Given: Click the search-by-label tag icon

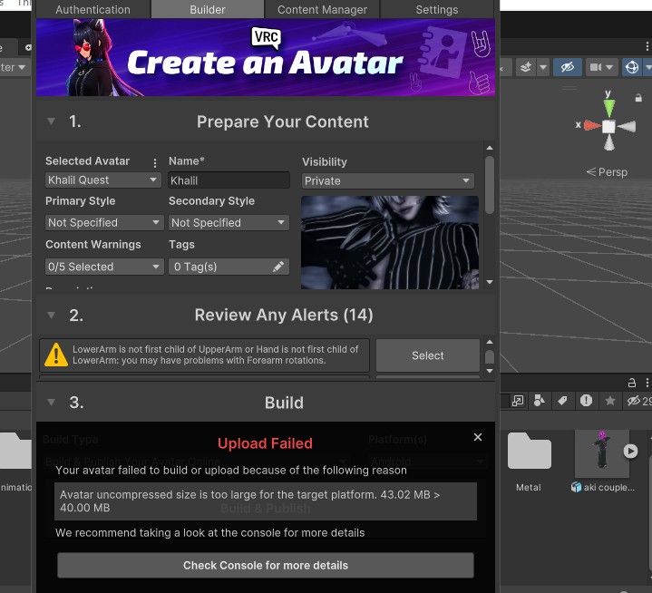Looking at the screenshot, I should click(562, 401).
